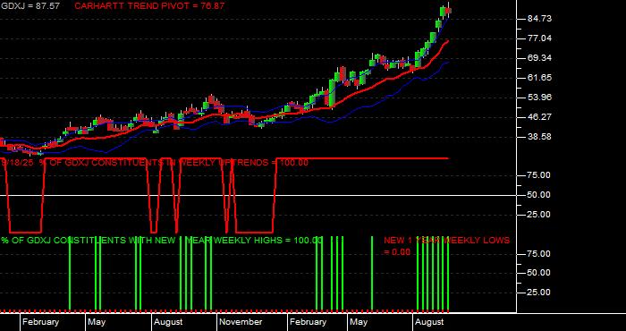Select the first February date label before May
This screenshot has height=331, width=626.
pyautogui.click(x=41, y=322)
